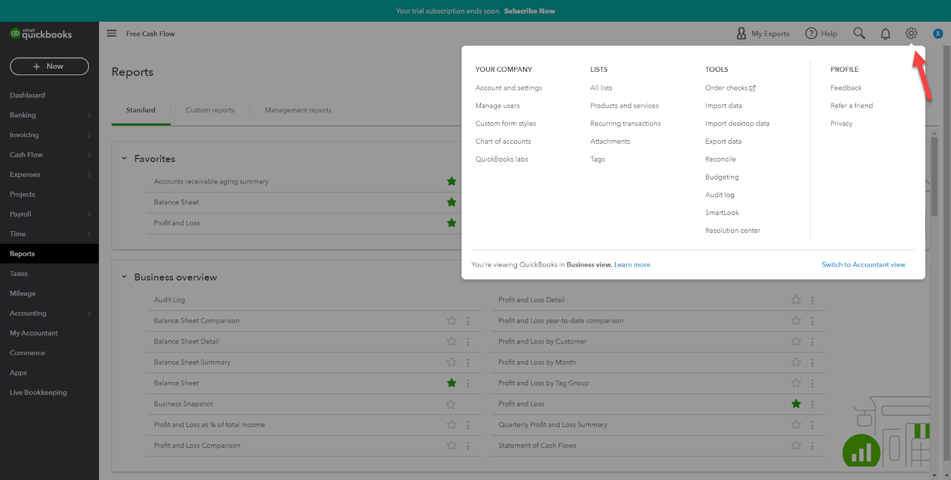951x480 pixels.
Task: Open more options for Statement of Cash Flows
Action: point(813,446)
